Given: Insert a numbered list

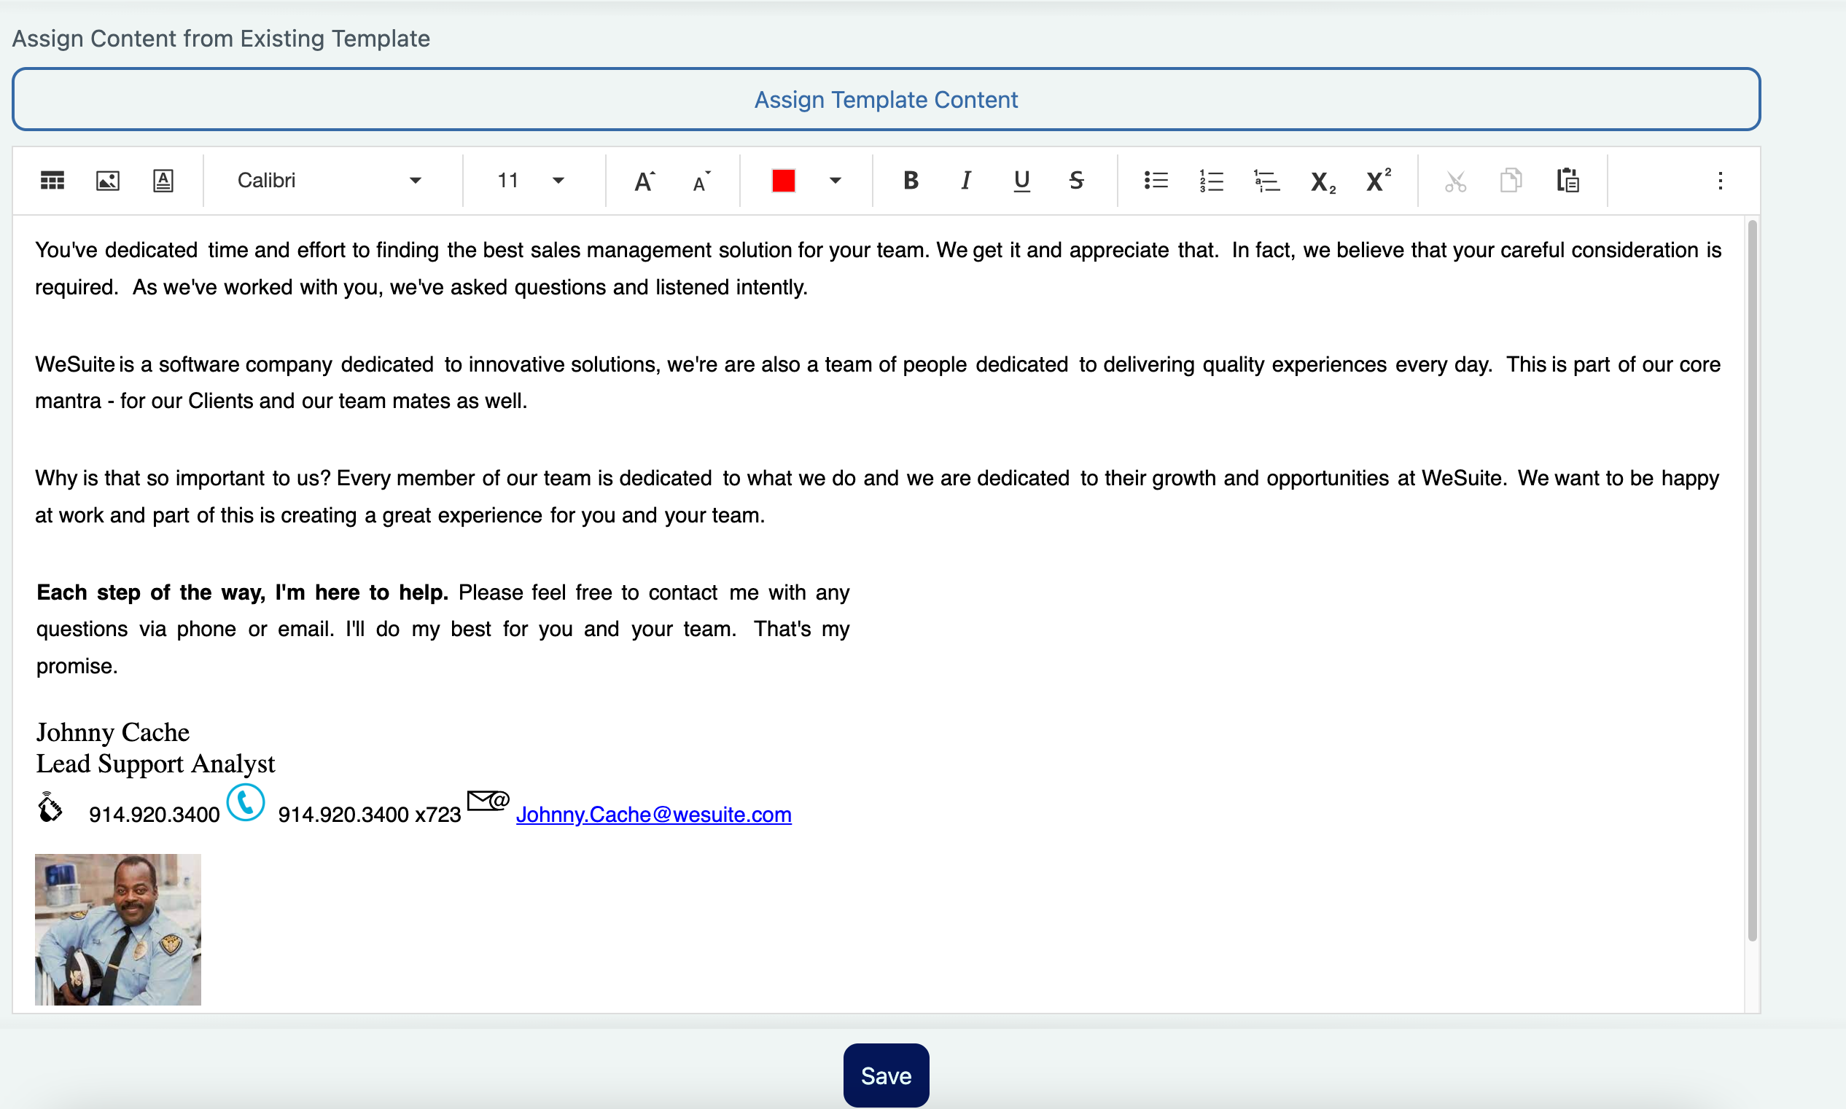Looking at the screenshot, I should (x=1210, y=181).
